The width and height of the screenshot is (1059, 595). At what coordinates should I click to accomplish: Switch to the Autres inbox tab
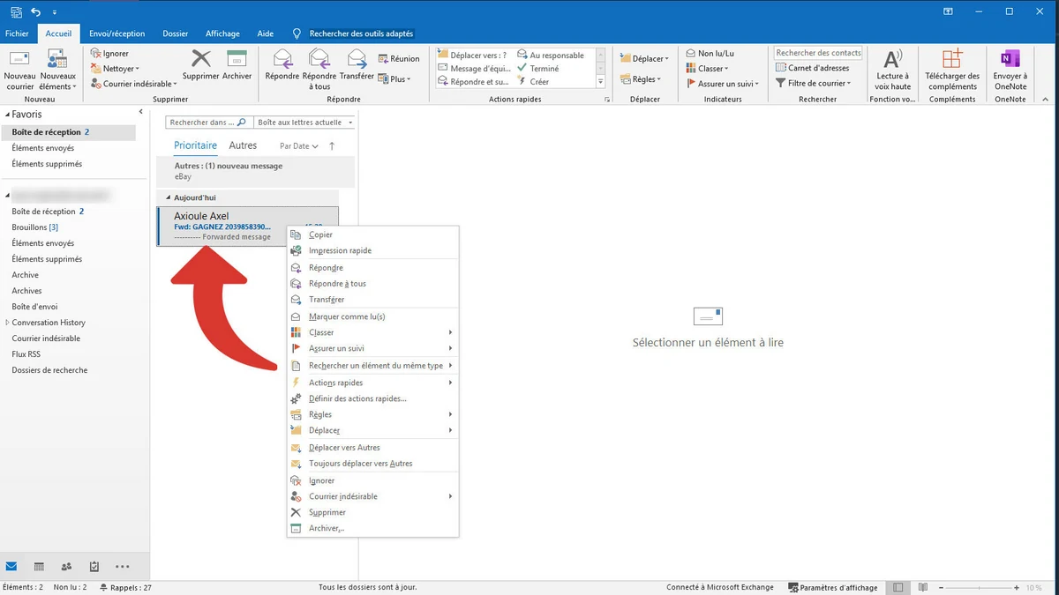pyautogui.click(x=243, y=145)
